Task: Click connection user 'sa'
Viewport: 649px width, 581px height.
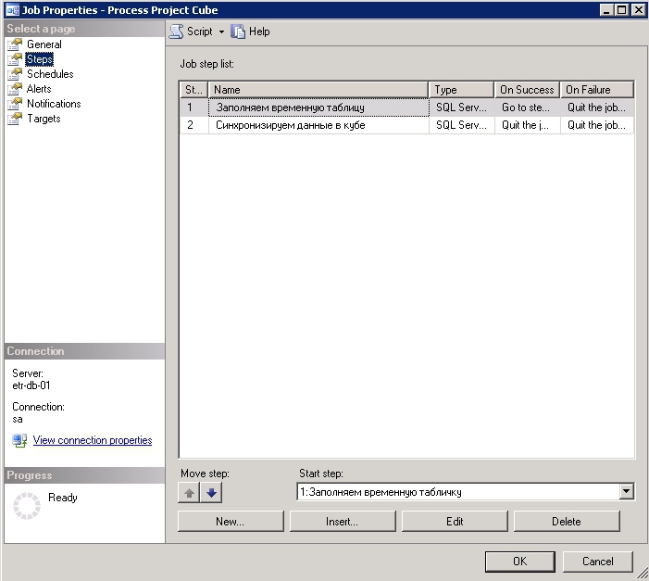Action: [x=18, y=420]
